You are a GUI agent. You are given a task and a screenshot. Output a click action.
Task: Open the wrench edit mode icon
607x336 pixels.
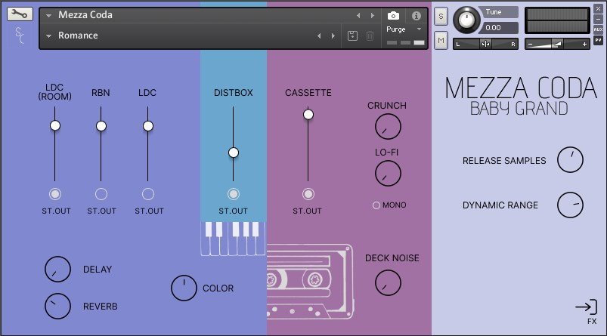click(20, 14)
